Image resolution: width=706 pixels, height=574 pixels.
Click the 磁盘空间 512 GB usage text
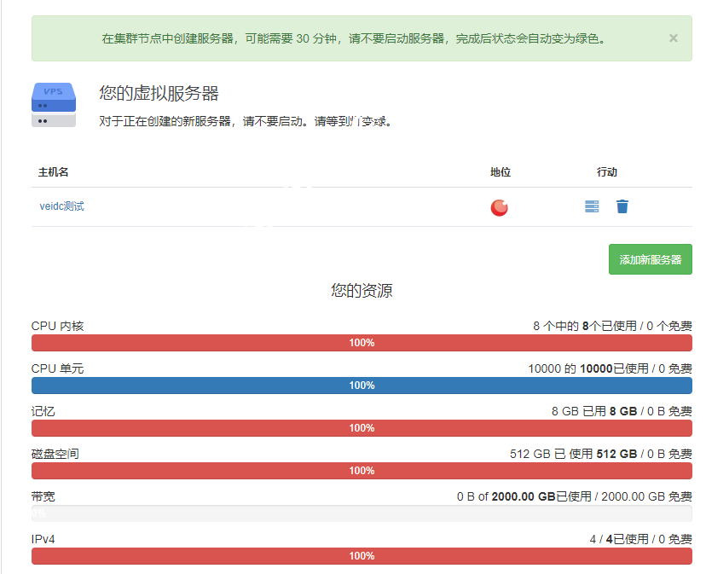point(600,454)
